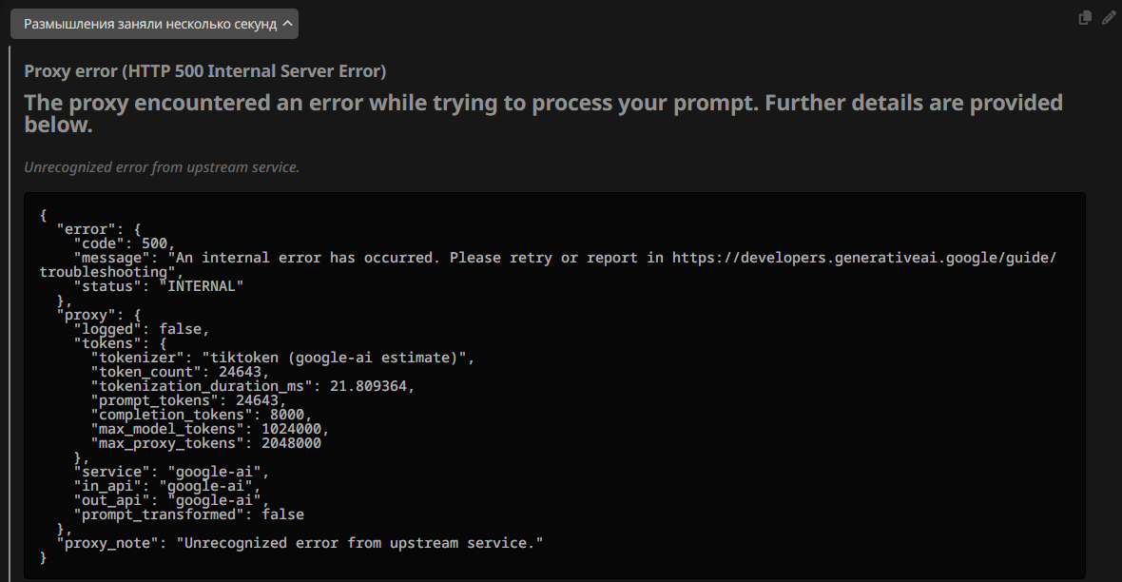Viewport: 1122px width, 582px height.
Task: Click the "token_count": 24643 line
Action: coord(181,372)
